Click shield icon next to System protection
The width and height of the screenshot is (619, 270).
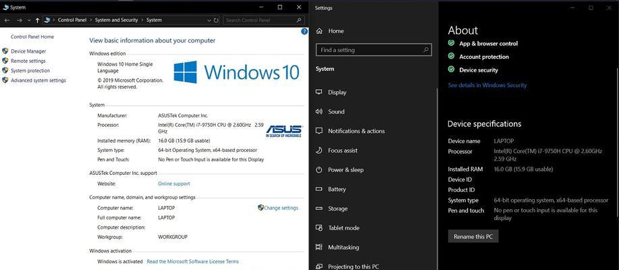click(5, 70)
